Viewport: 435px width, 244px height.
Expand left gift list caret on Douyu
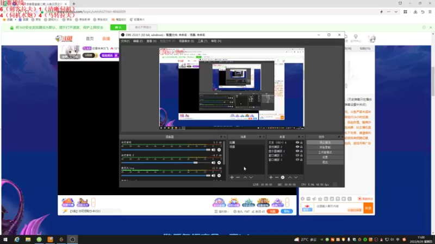[94, 202]
